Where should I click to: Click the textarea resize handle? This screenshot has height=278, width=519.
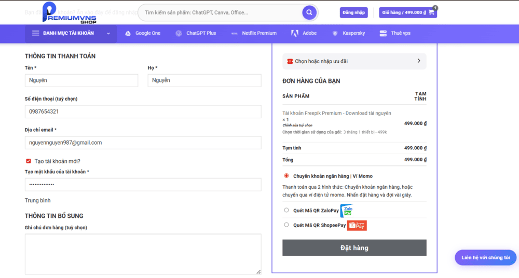[258, 272]
